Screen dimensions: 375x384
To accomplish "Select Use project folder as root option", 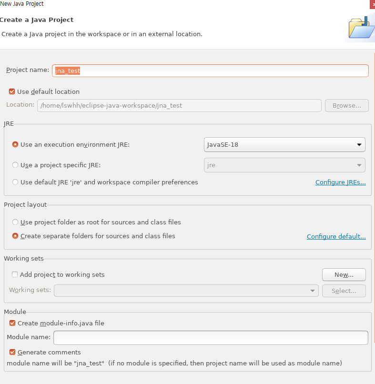I will (15, 222).
